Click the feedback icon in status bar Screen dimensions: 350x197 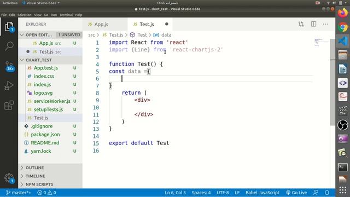click(x=316, y=193)
